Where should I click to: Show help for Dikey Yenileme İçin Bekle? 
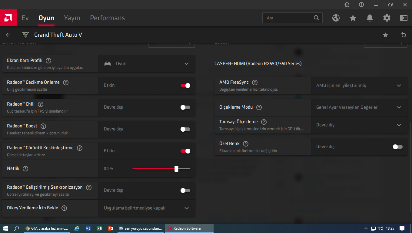(x=64, y=208)
